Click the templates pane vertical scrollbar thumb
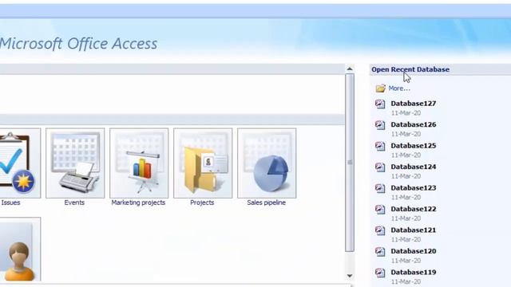Image resolution: width=511 pixels, height=287 pixels. click(x=350, y=163)
